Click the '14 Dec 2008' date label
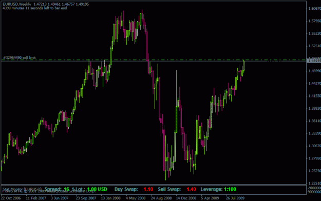Viewport: 321px width, 201px height. click(x=186, y=198)
